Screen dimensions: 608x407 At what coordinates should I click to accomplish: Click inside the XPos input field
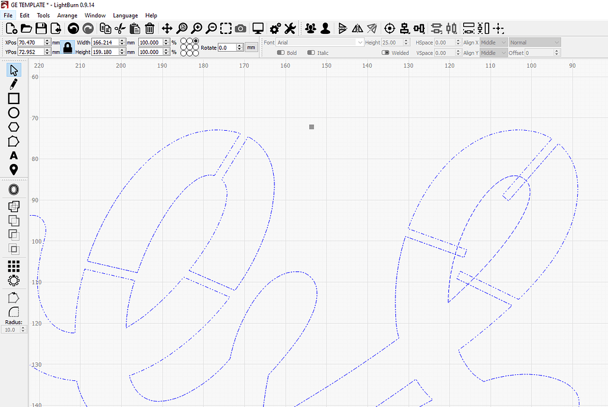31,42
